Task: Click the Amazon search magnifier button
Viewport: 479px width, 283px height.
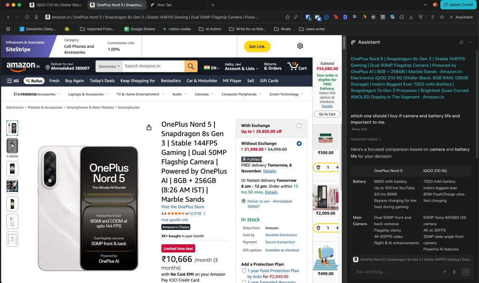Action: tap(191, 66)
